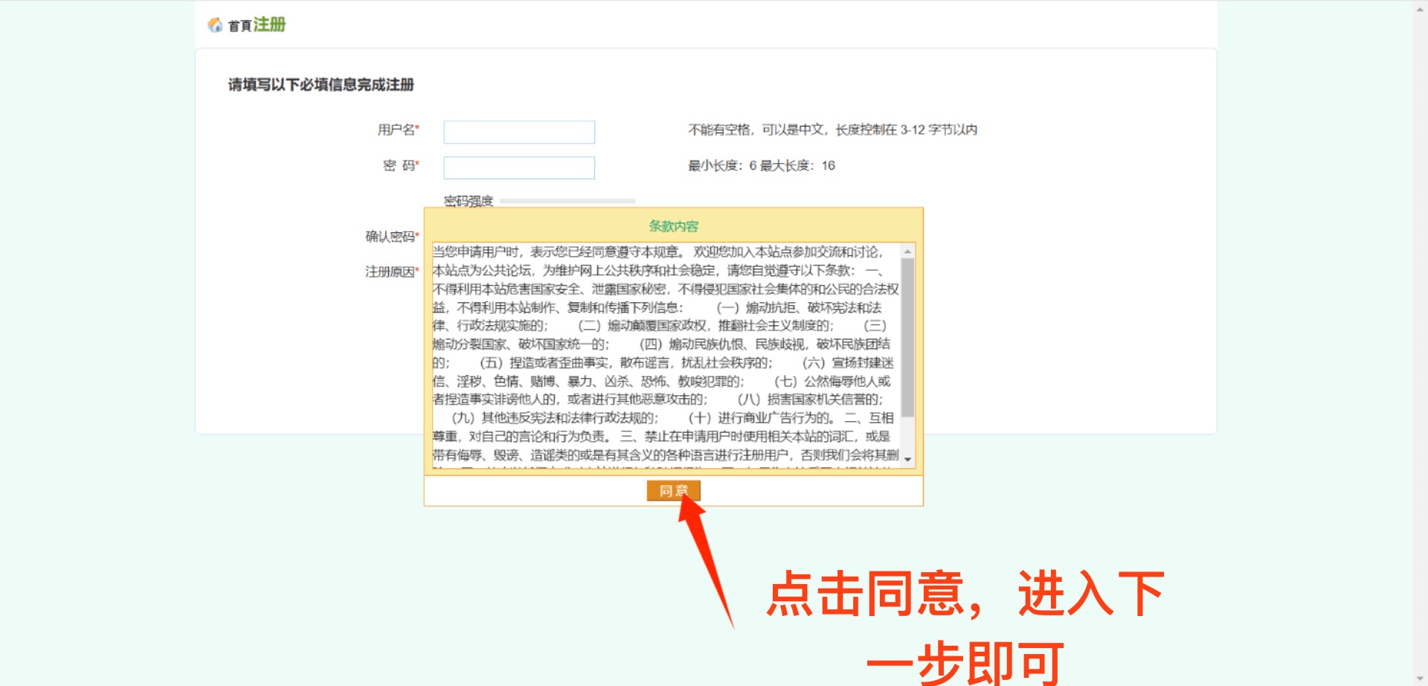Click inside the terms text area

665,354
